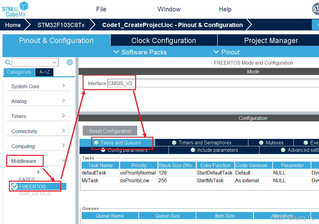
Task: Expand the System Core category
Action: pyautogui.click(x=64, y=86)
